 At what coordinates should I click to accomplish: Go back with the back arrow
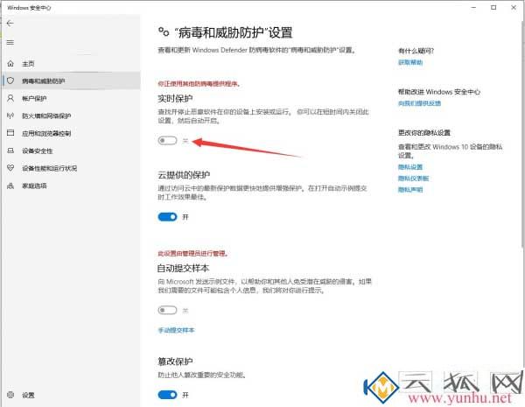10,23
